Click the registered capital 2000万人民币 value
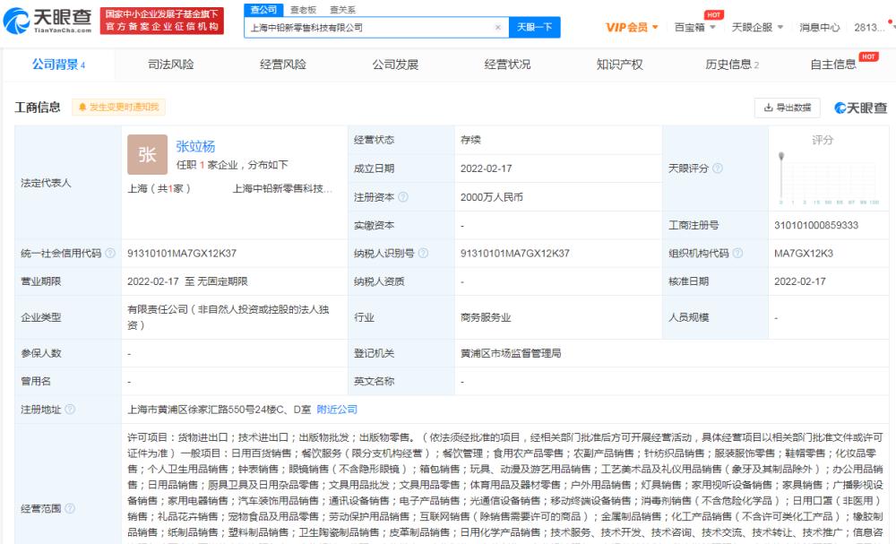896x544 pixels. pyautogui.click(x=491, y=197)
